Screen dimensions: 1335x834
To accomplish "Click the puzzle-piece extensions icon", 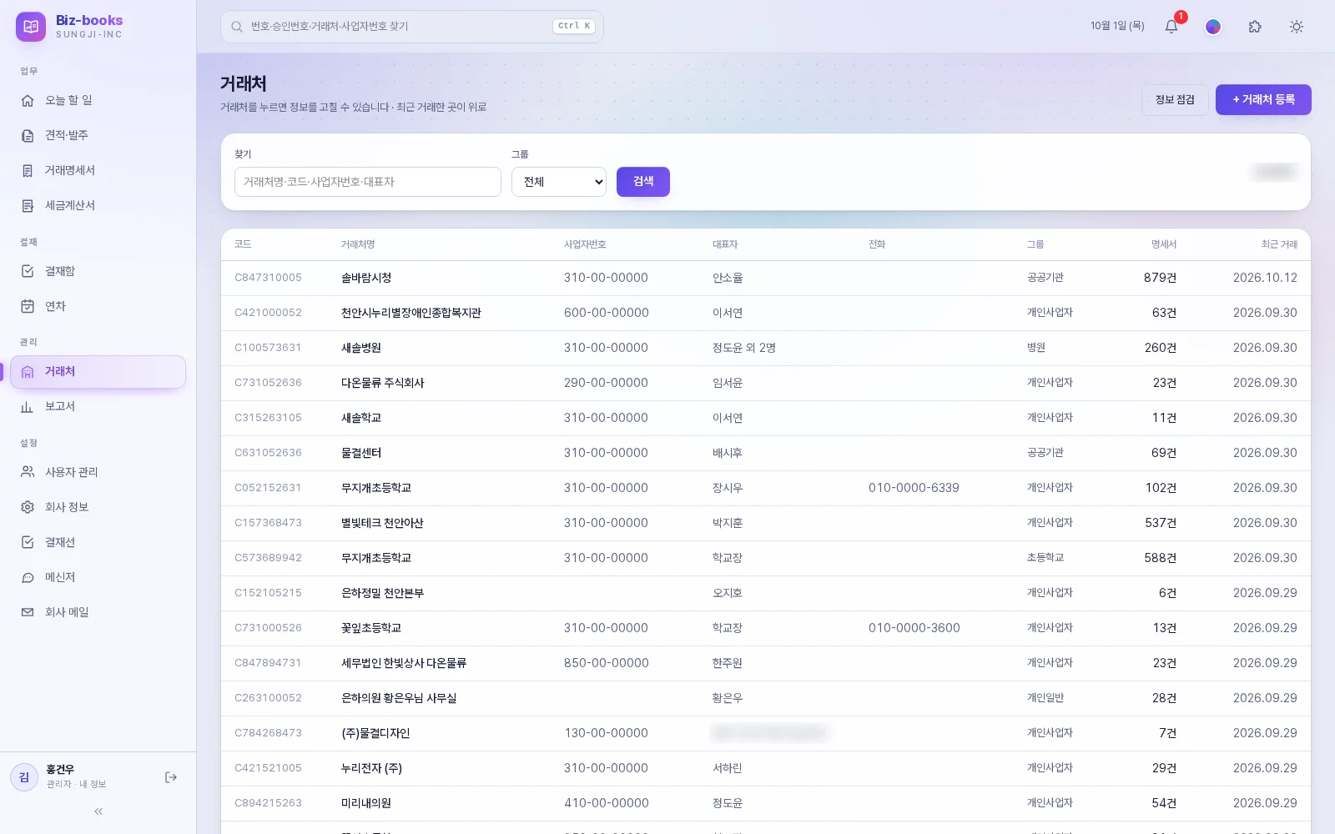I will (1255, 27).
